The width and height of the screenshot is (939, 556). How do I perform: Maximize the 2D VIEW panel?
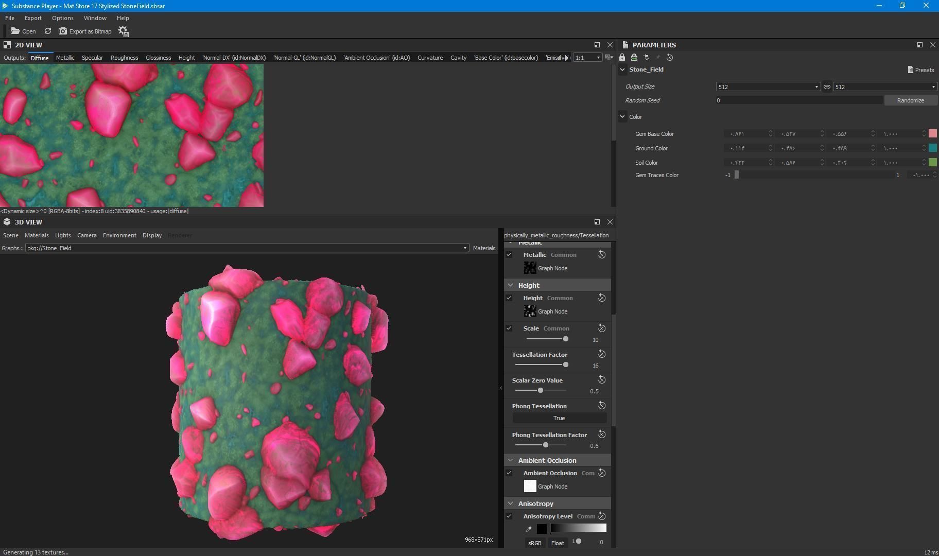[597, 45]
